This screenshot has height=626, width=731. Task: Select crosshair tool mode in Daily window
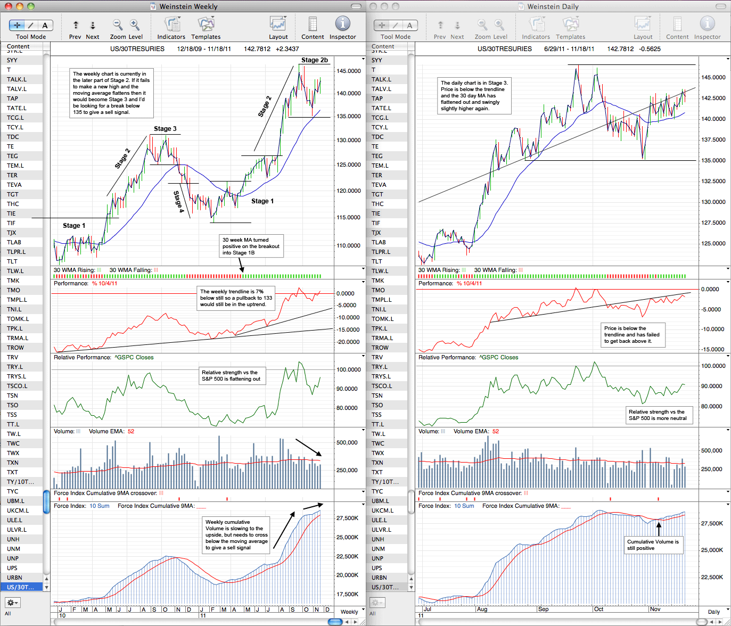click(x=382, y=25)
